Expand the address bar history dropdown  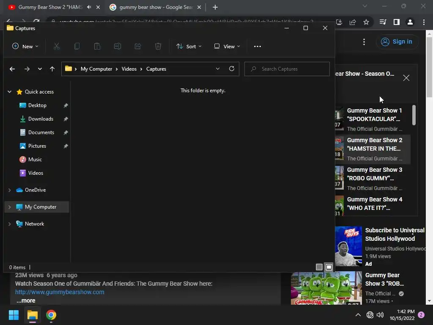pos(218,69)
